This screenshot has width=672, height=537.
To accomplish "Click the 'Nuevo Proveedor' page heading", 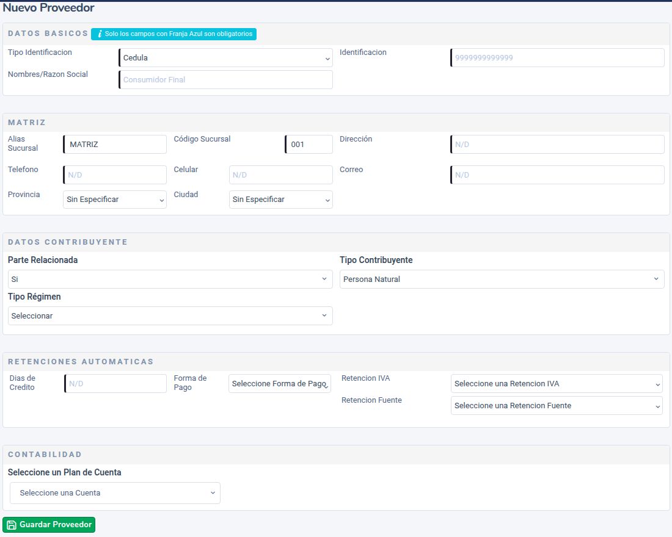I will pos(48,8).
